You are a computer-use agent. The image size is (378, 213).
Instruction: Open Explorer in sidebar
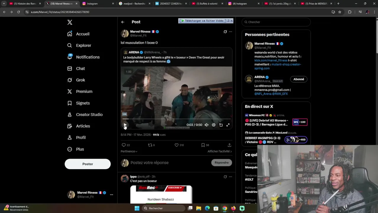pos(79,45)
